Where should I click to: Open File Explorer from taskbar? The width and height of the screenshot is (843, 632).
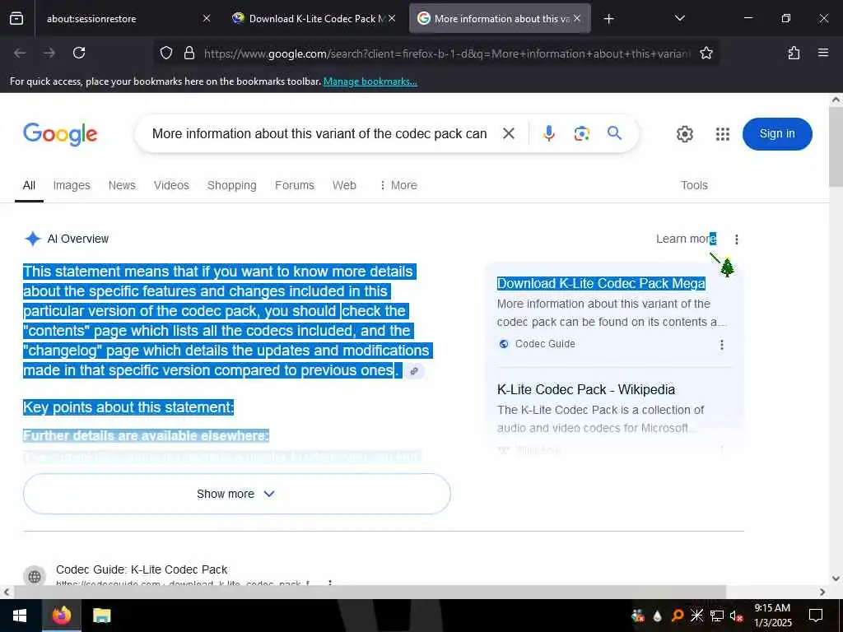(x=101, y=616)
